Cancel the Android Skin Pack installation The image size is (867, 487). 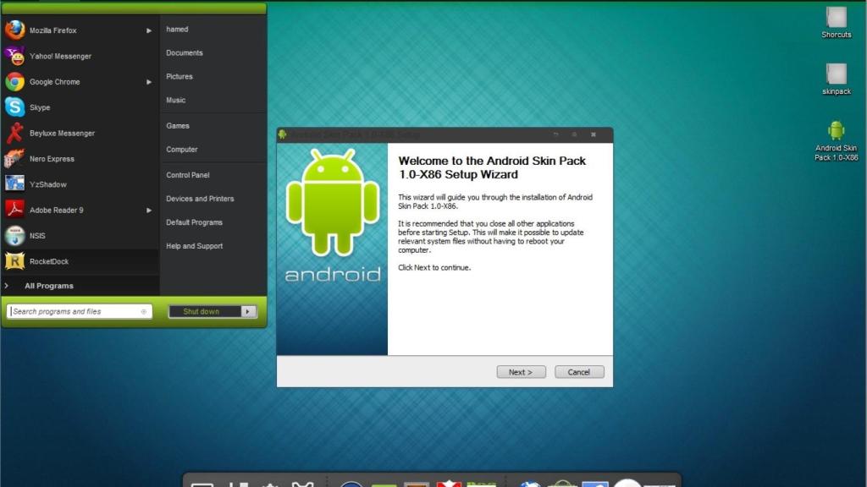579,371
